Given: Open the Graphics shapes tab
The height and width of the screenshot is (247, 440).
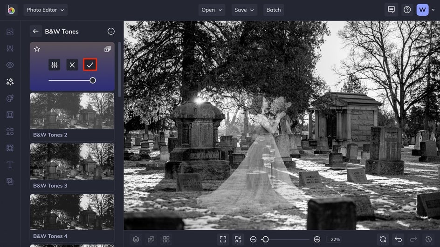Looking at the screenshot, I should pos(10,131).
